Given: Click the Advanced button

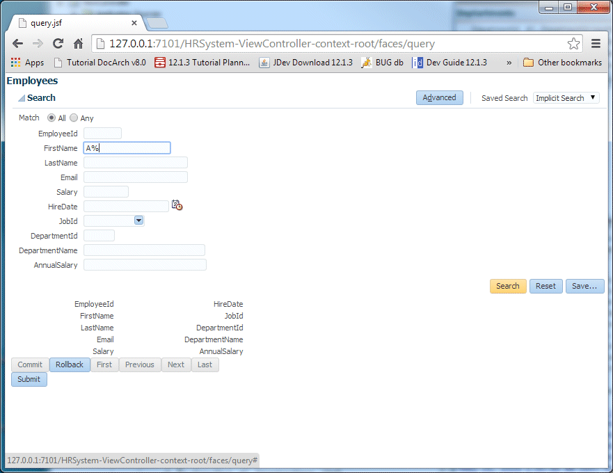Looking at the screenshot, I should point(440,97).
